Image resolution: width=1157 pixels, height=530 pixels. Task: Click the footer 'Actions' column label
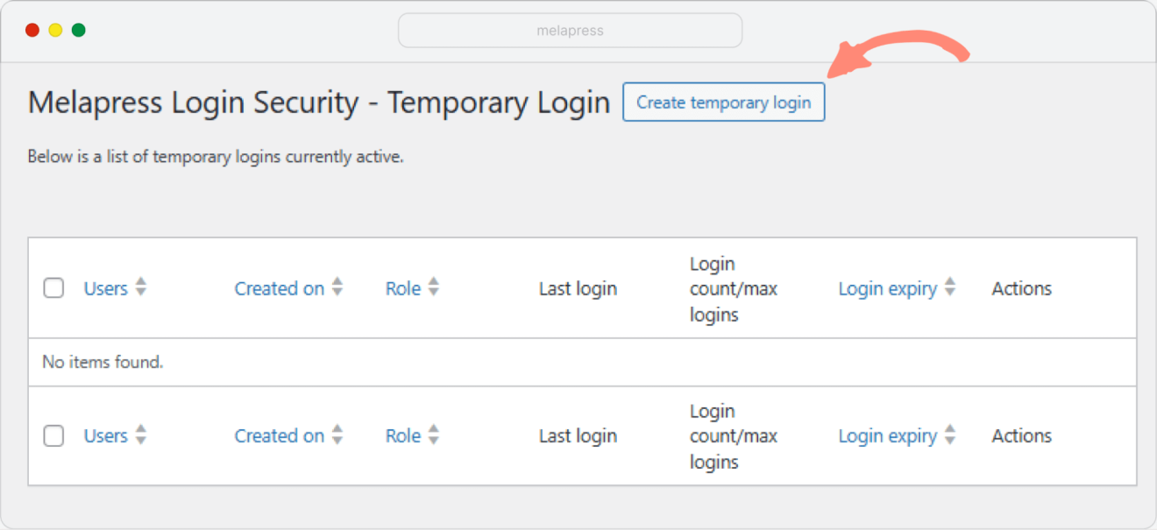tap(1021, 435)
